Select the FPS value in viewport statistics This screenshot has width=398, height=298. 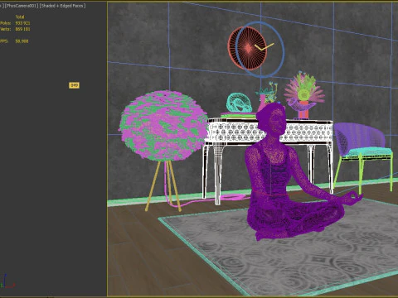22,41
